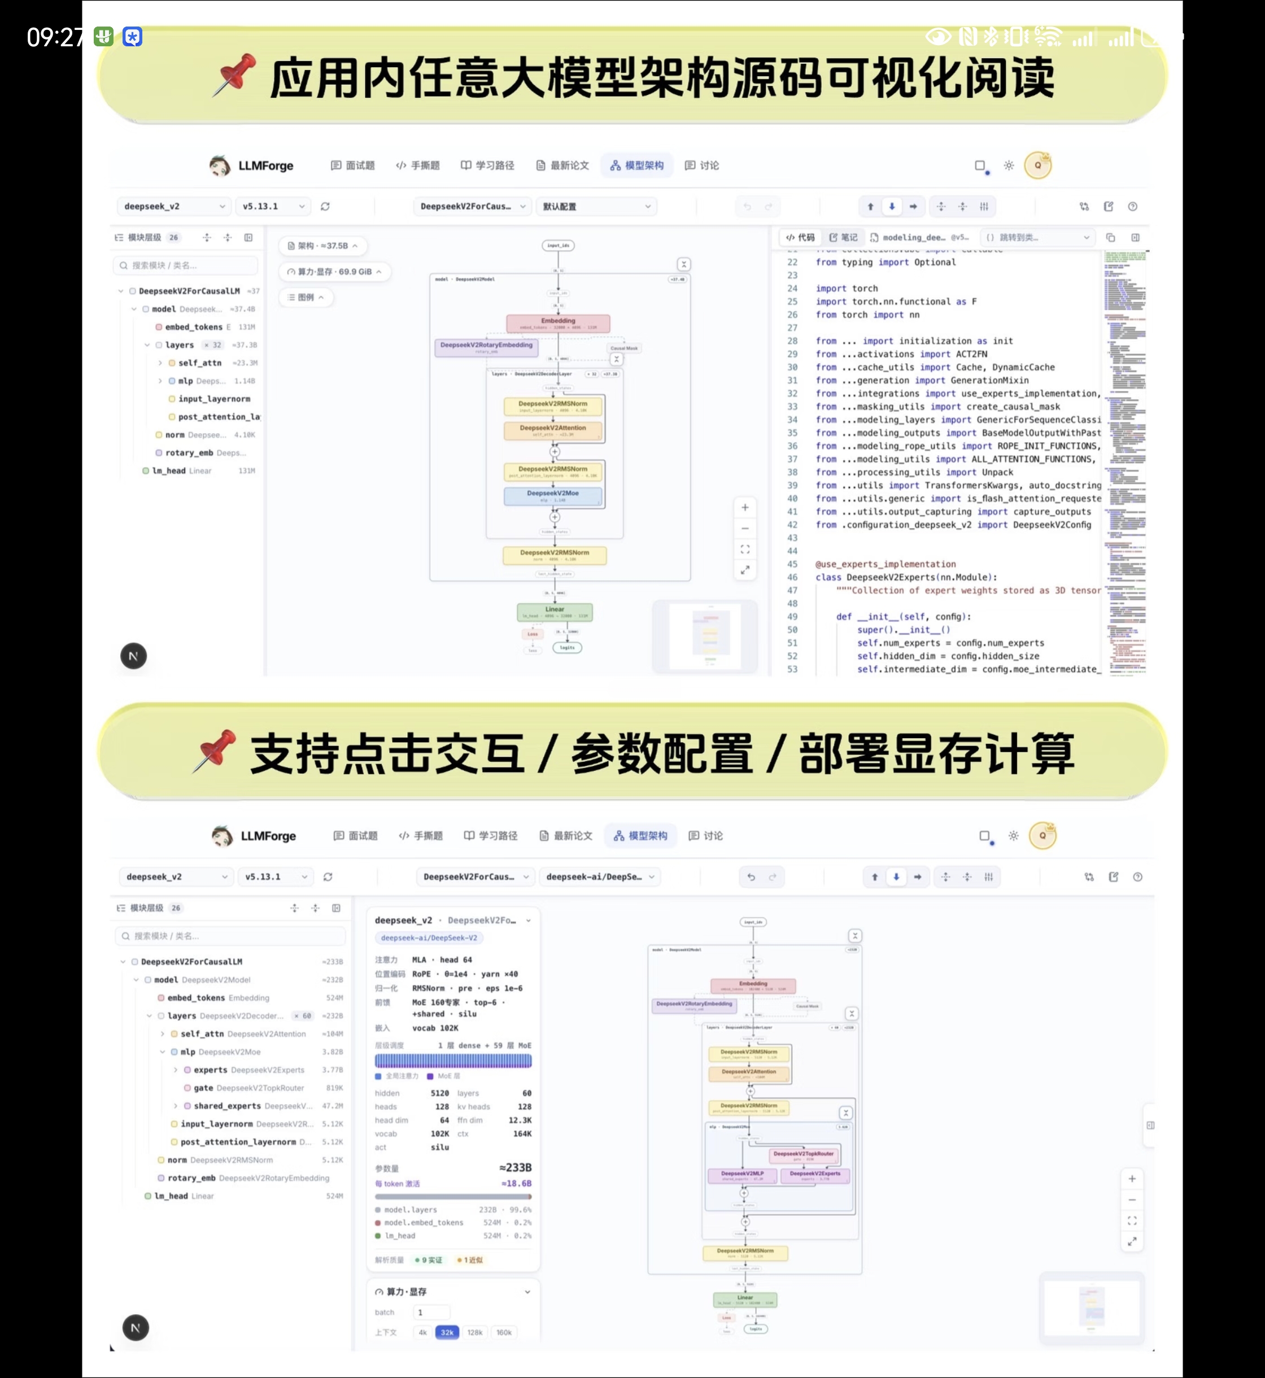1265x1378 pixels.
Task: Open the 面试题 tab in the top screenshot
Action: tap(353, 165)
